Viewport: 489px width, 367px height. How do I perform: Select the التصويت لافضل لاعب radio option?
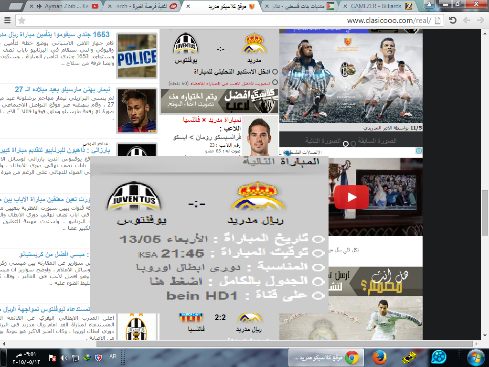tap(275, 82)
